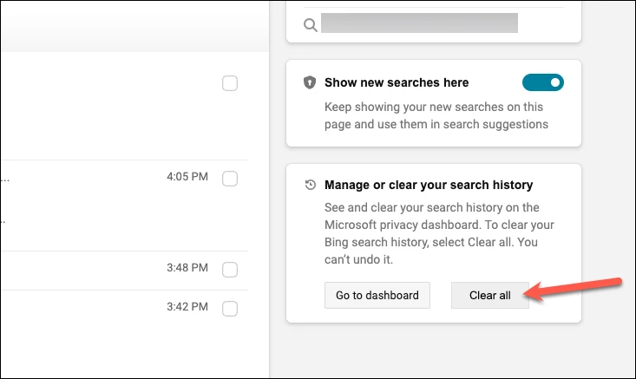Image resolution: width=636 pixels, height=379 pixels.
Task: Click the Microsoft privacy dashboard description text
Action: [439, 233]
